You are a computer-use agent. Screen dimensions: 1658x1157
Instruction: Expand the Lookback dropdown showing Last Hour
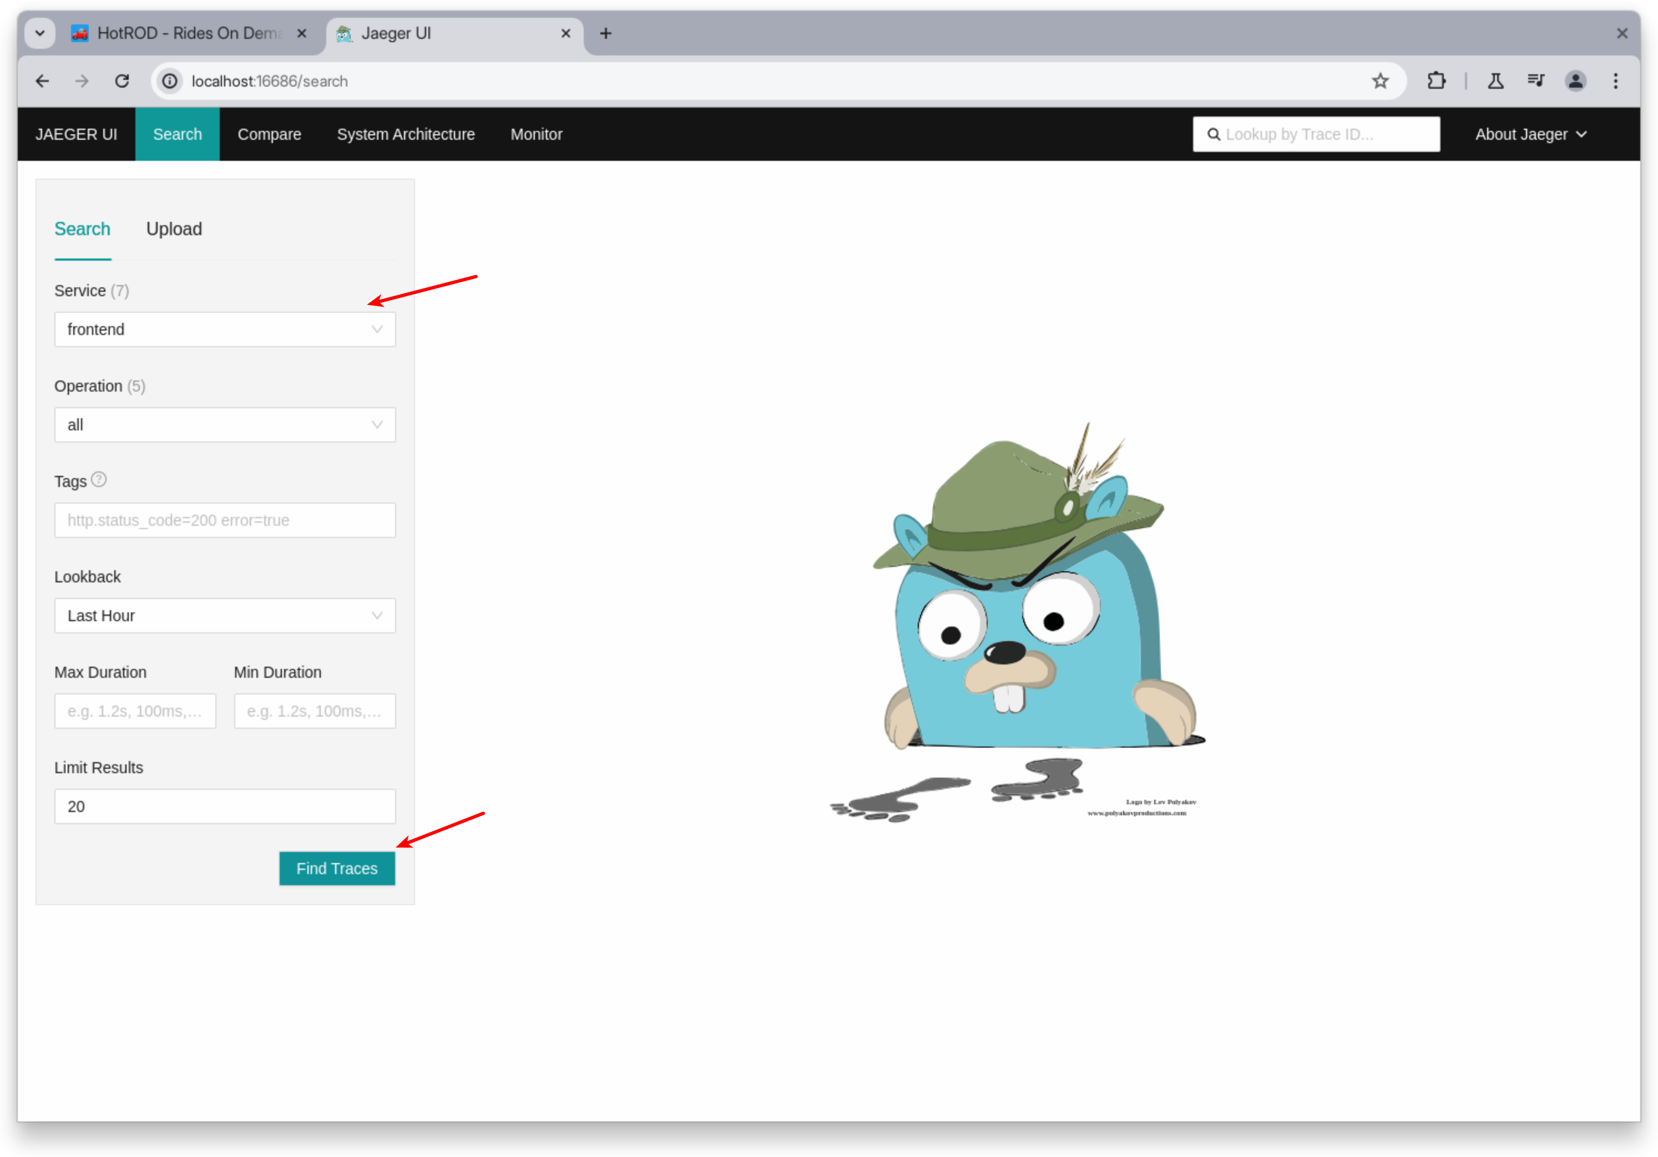tap(225, 616)
